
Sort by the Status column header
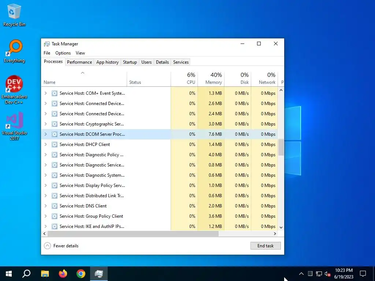tap(149, 79)
